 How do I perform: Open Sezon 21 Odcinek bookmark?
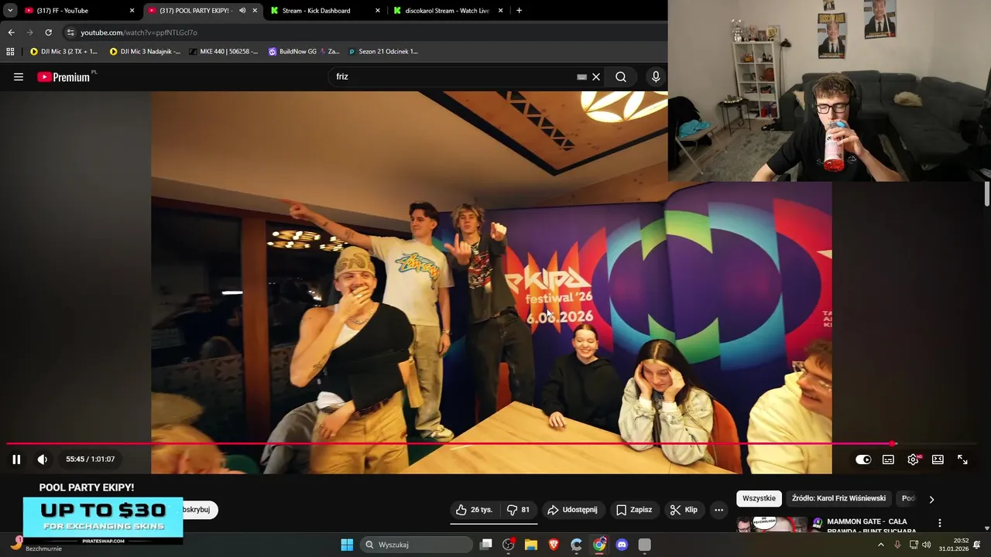[382, 52]
